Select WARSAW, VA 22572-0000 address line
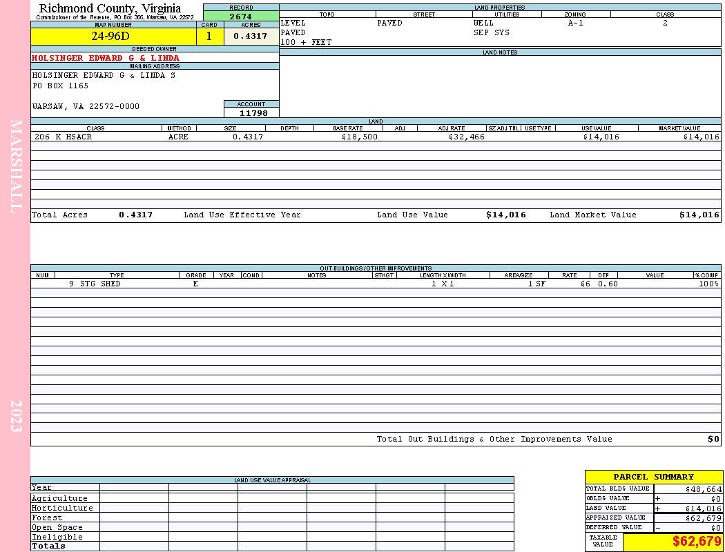This screenshot has height=552, width=725. point(86,107)
